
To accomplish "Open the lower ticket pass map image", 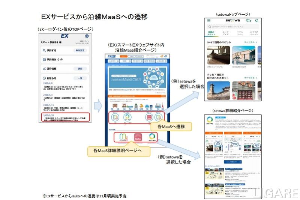I will click(x=214, y=189).
